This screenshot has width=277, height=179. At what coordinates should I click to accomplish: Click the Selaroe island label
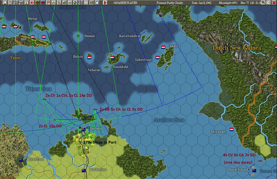click(94, 70)
